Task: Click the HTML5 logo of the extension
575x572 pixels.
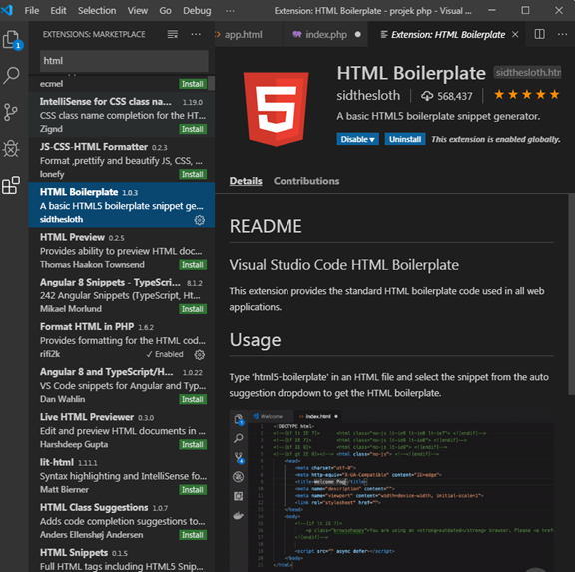Action: 277,109
